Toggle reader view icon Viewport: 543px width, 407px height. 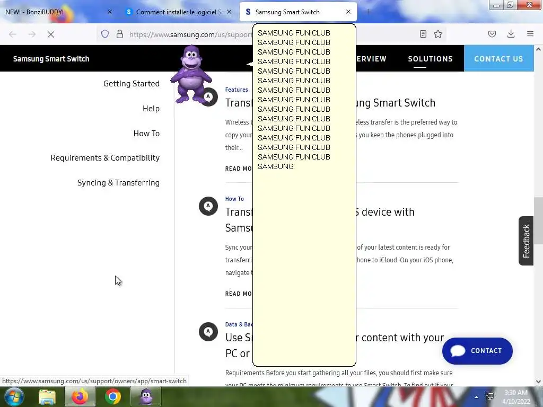(x=423, y=34)
